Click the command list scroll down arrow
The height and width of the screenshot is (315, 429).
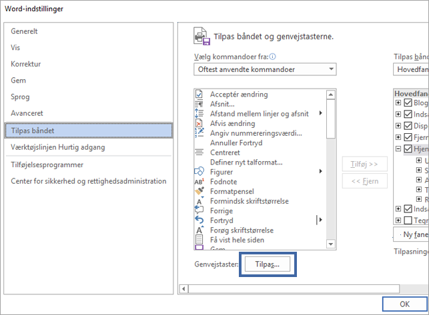[331, 244]
